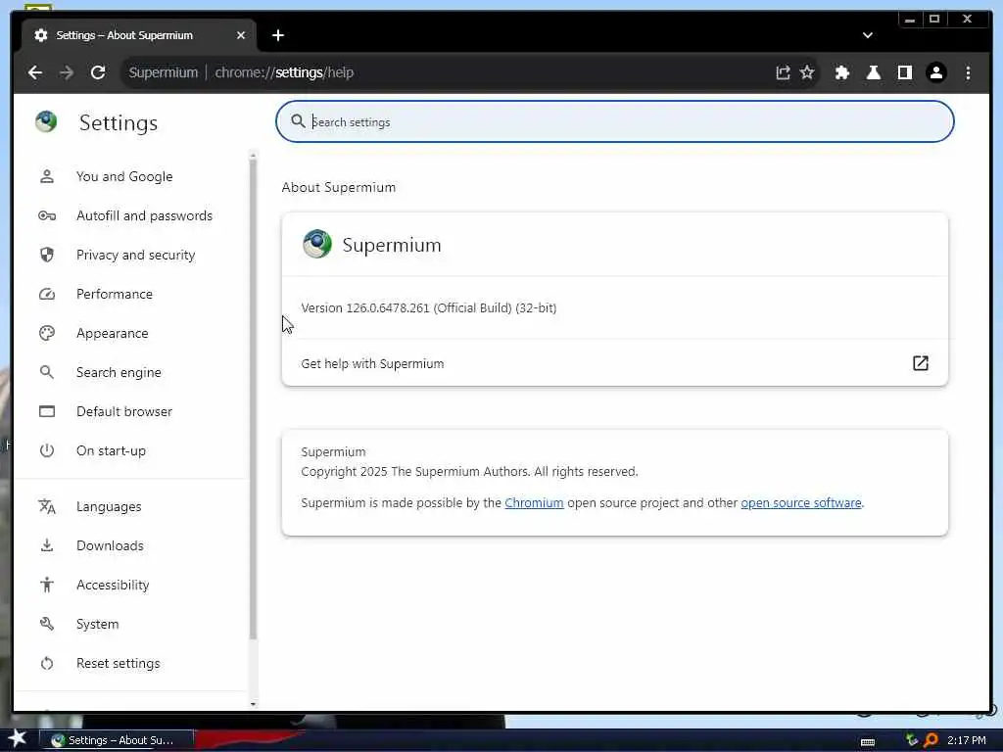Image resolution: width=1003 pixels, height=752 pixels.
Task: Open the Experiments flask icon
Action: (873, 72)
